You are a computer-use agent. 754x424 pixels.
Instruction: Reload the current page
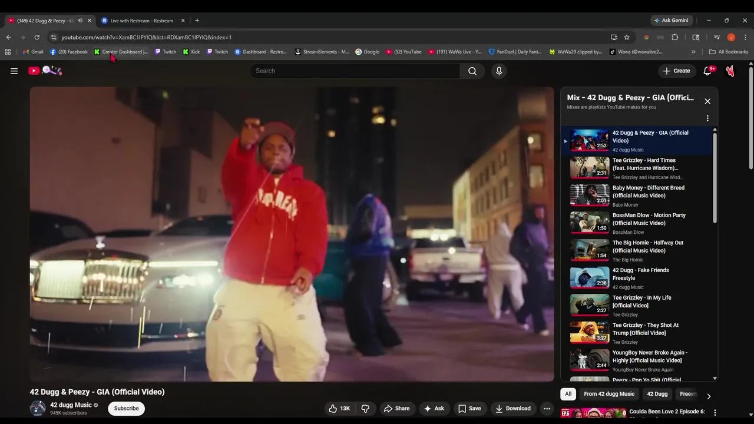(37, 37)
